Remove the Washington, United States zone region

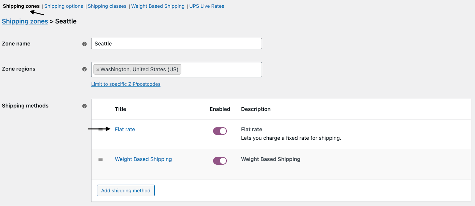(98, 70)
